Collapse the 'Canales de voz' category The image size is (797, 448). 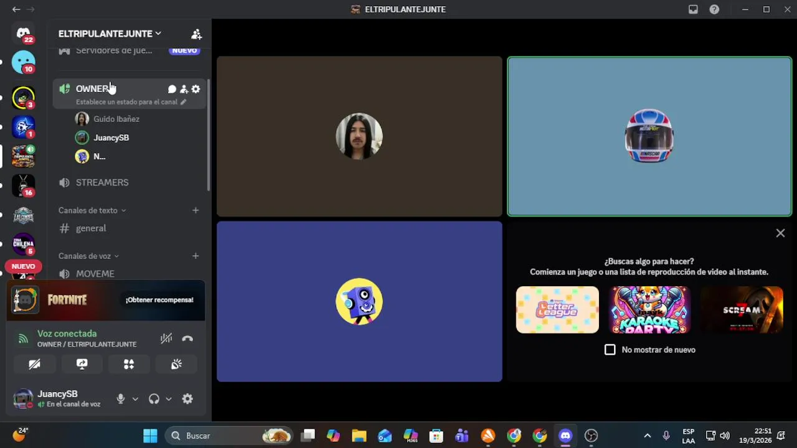click(88, 256)
